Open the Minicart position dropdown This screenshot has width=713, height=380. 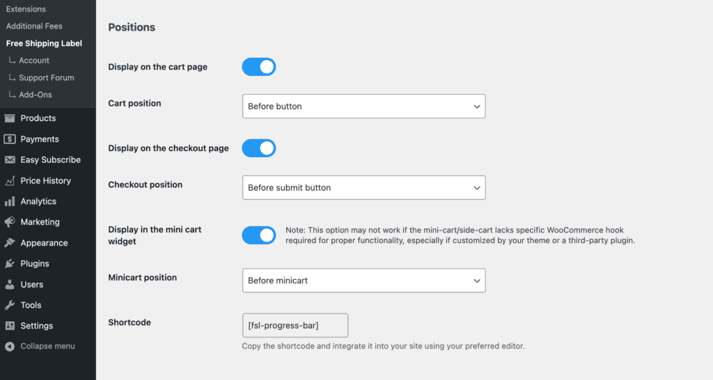[x=363, y=280]
